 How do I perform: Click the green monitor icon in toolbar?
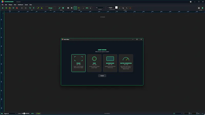click(13, 8)
